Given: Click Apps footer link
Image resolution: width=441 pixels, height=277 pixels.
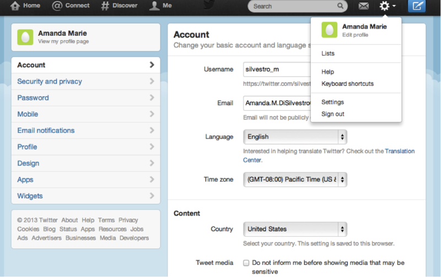Looking at the screenshot, I should point(88,229).
